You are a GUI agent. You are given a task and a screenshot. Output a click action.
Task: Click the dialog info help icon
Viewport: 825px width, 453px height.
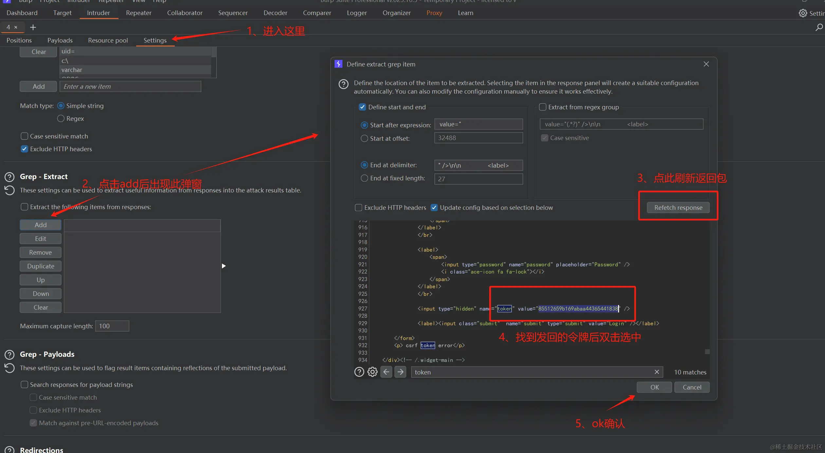(x=343, y=84)
